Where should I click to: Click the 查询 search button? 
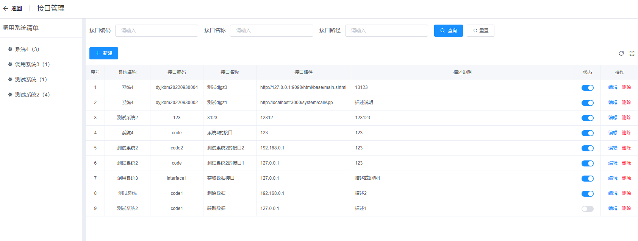448,31
